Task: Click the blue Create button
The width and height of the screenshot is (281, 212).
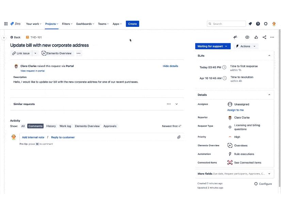Action: [x=132, y=24]
